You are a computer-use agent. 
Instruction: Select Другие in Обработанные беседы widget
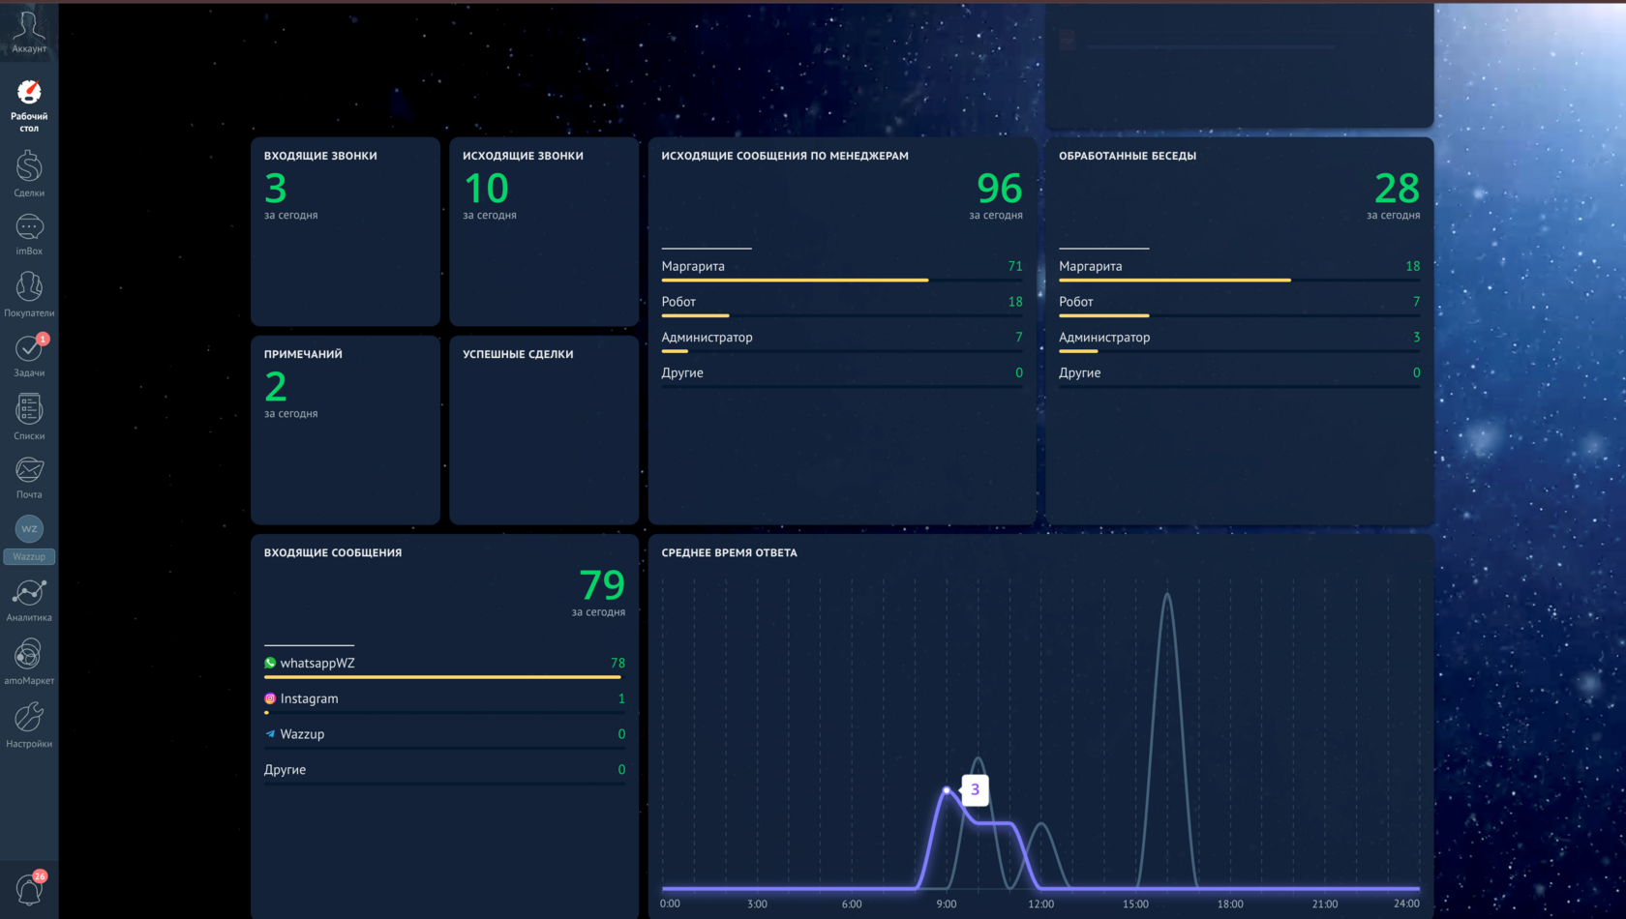point(1080,373)
